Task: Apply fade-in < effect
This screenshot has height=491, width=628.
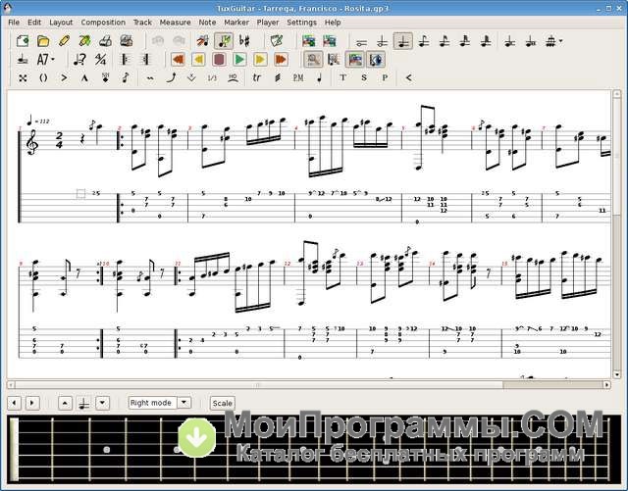Action: pyautogui.click(x=408, y=78)
